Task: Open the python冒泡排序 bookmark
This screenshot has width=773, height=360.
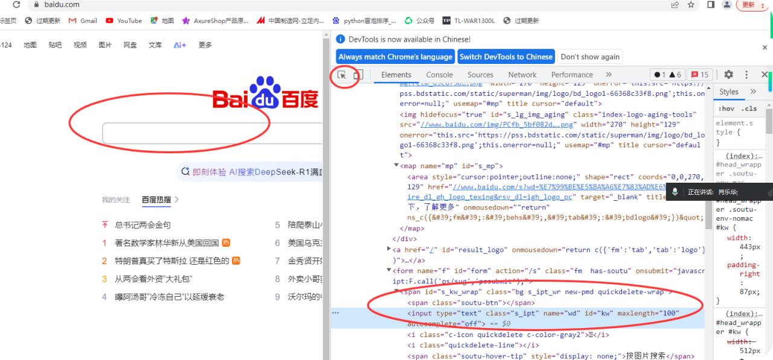Action: (x=364, y=21)
